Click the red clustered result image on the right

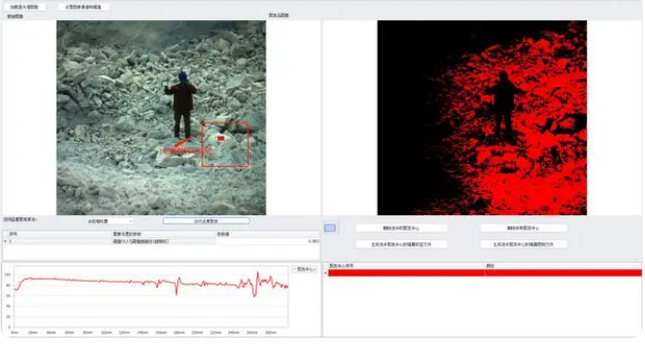(482, 118)
